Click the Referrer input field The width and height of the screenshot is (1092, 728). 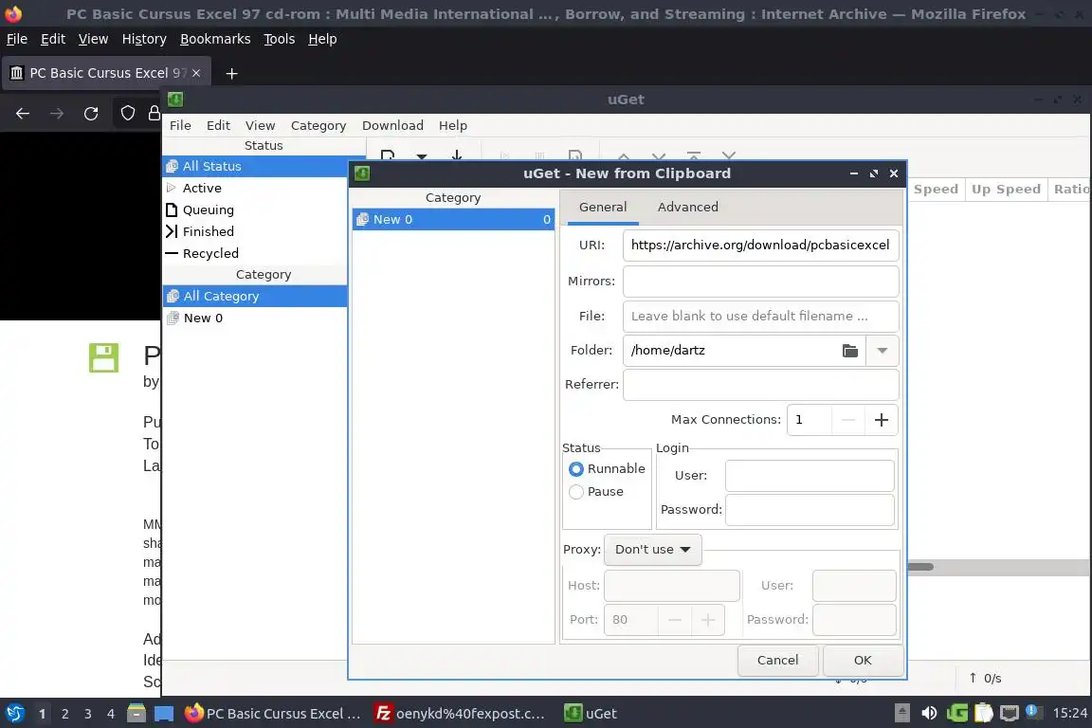[760, 385]
